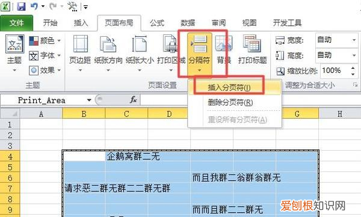Click quick access tools icon
Screen dimensions: 361x217
pyautogui.click(x=73, y=7)
